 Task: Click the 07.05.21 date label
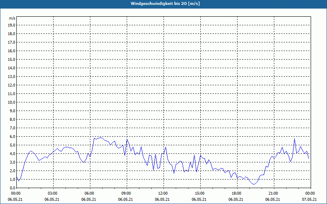309,200
